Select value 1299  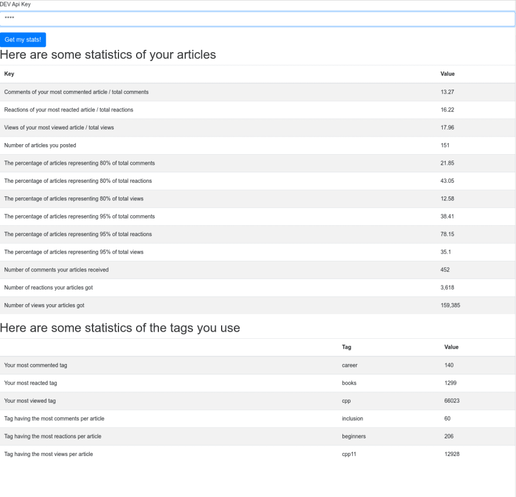click(450, 383)
